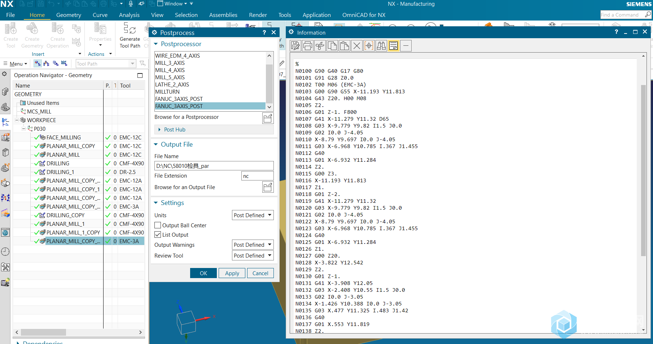The image size is (653, 344).
Task: Click the Operation Navigator horizontal scrollbar thumb
Action: click(x=44, y=332)
